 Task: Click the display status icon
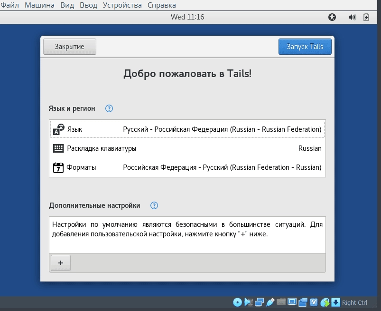(292, 302)
